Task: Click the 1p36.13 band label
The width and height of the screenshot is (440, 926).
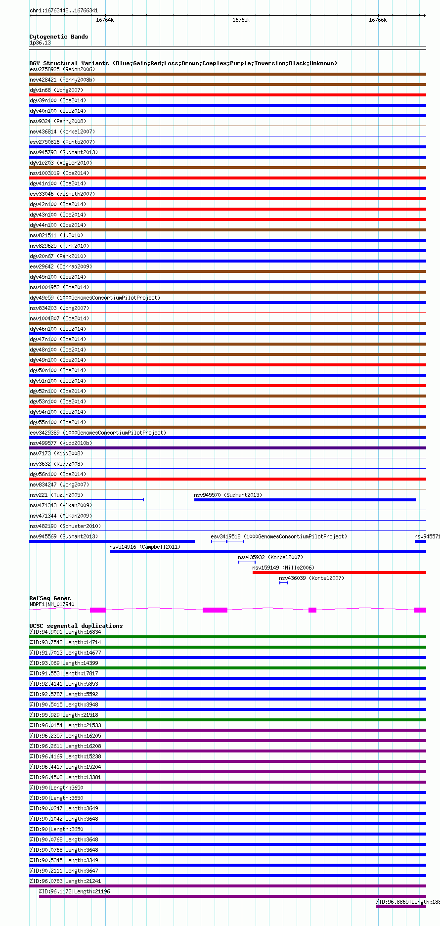Action: (x=40, y=43)
